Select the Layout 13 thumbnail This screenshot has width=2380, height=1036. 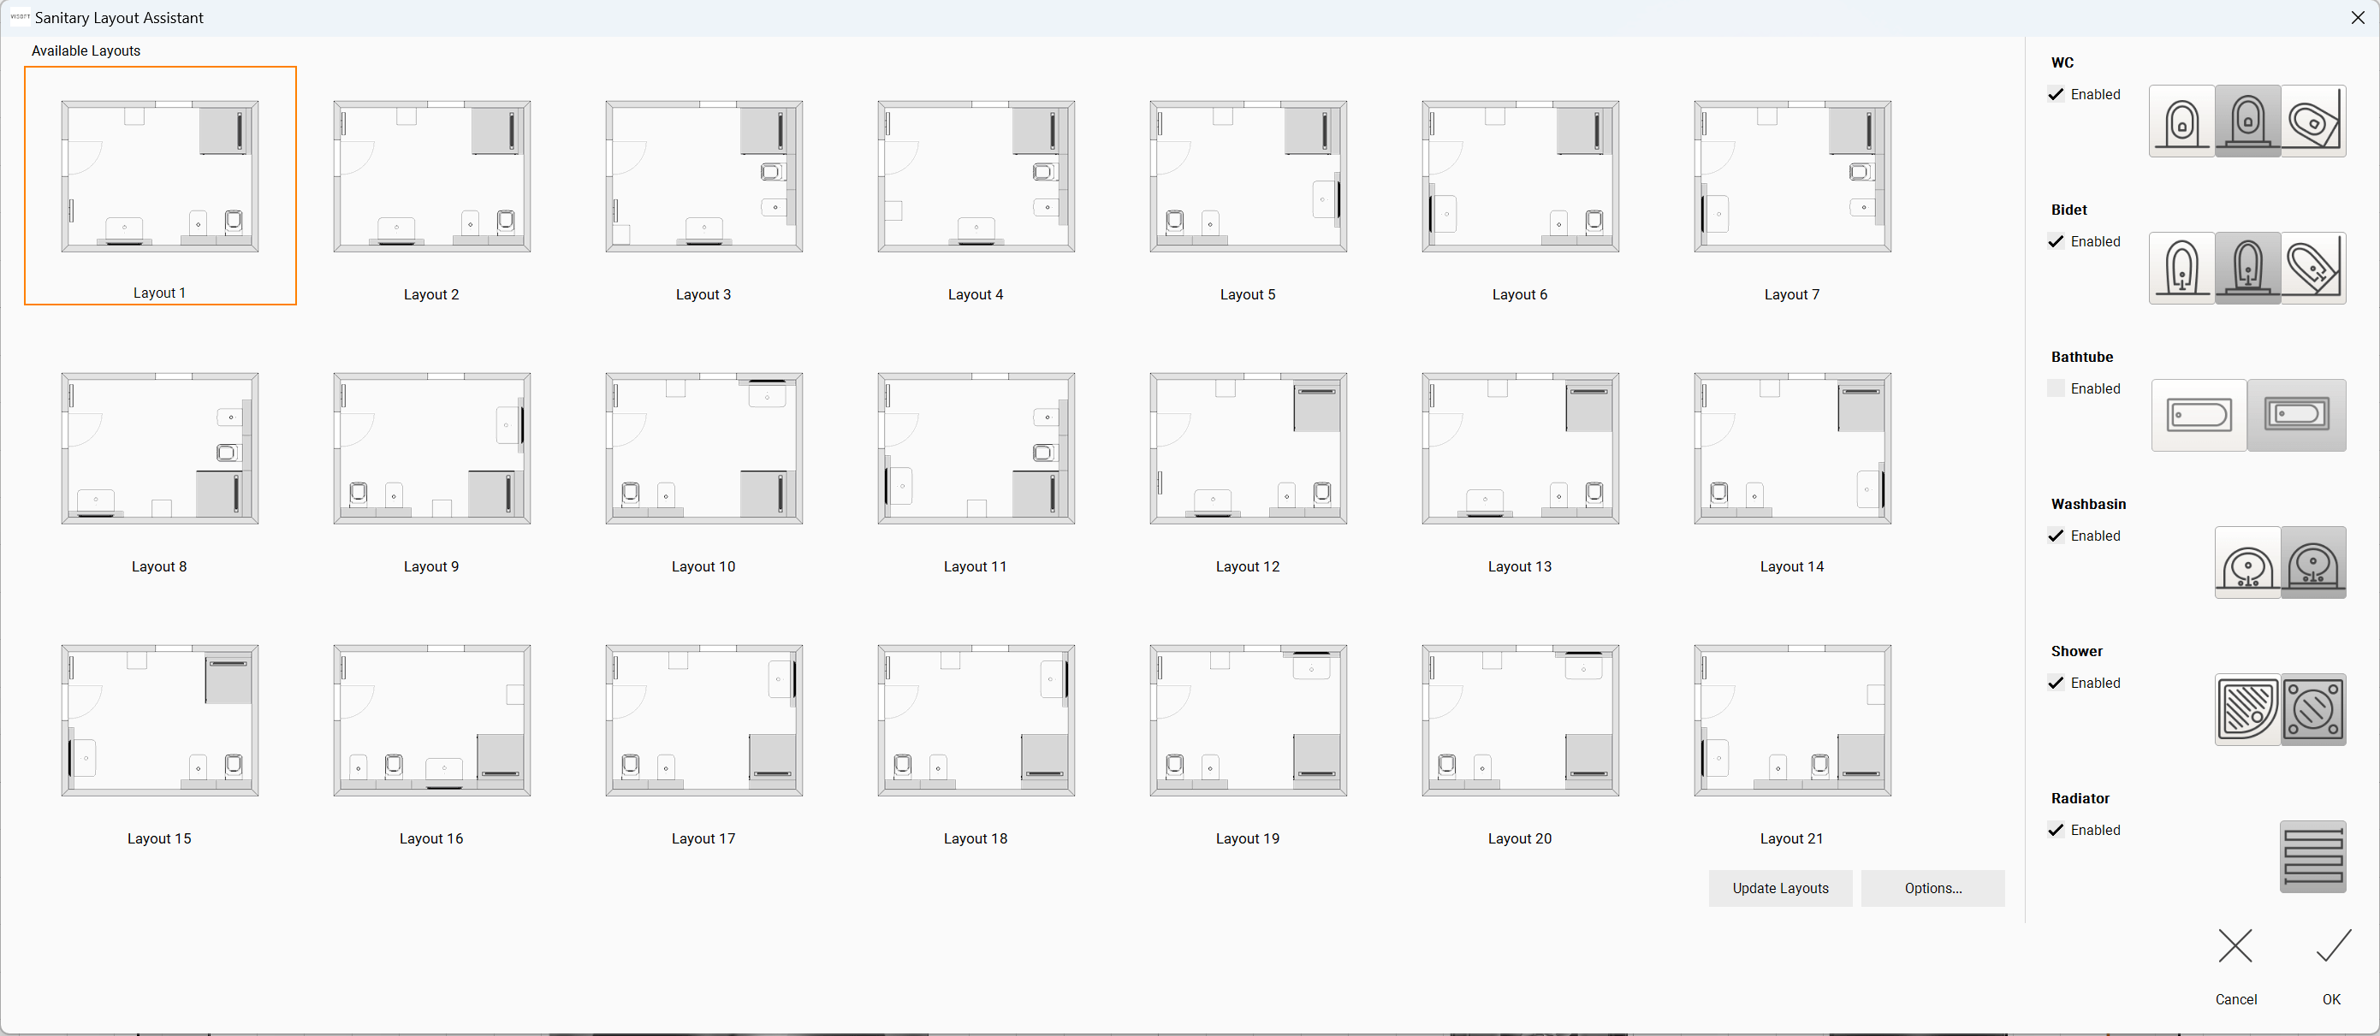click(1521, 449)
